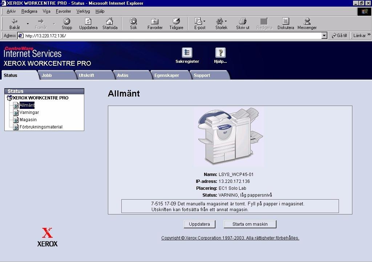
Task: Switch to the Egenskaper tab
Action: [170, 75]
